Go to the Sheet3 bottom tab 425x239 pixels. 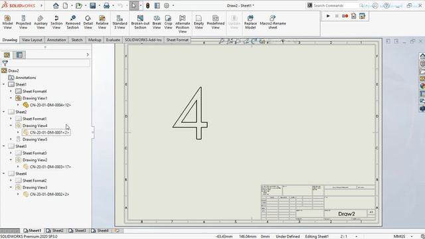(78, 230)
